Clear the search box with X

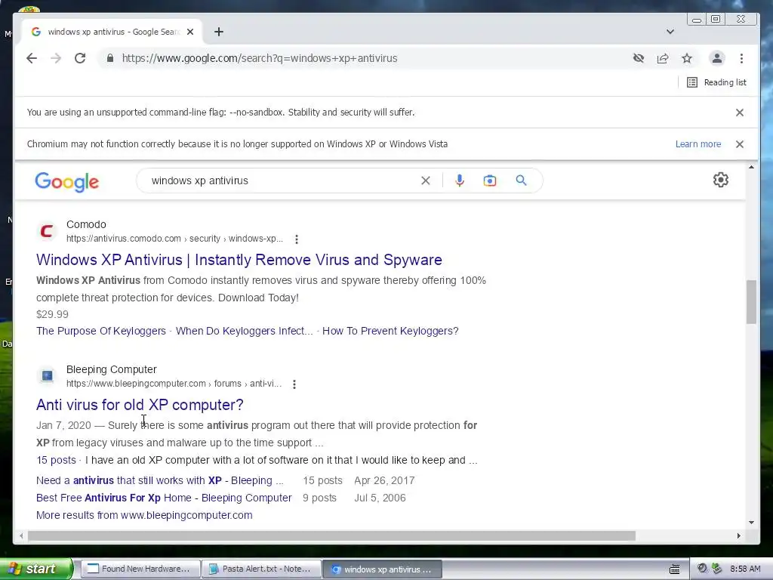tap(426, 180)
